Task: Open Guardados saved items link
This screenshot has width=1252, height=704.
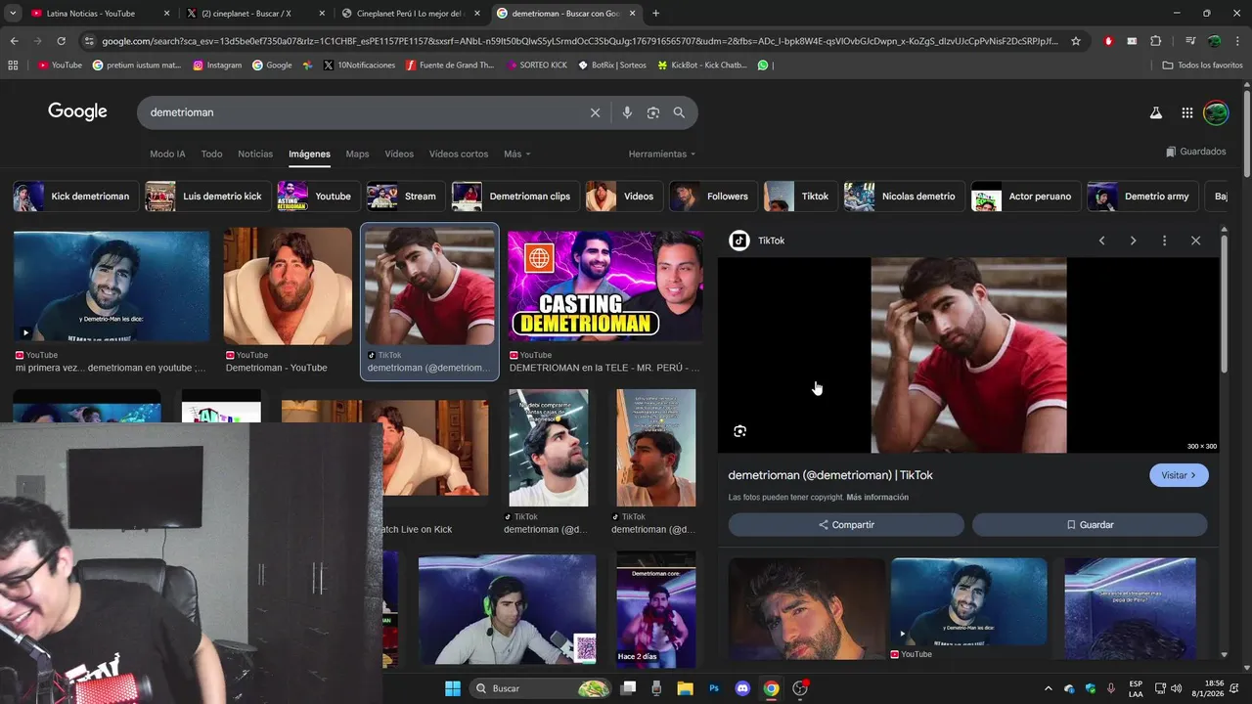Action: point(1195,152)
